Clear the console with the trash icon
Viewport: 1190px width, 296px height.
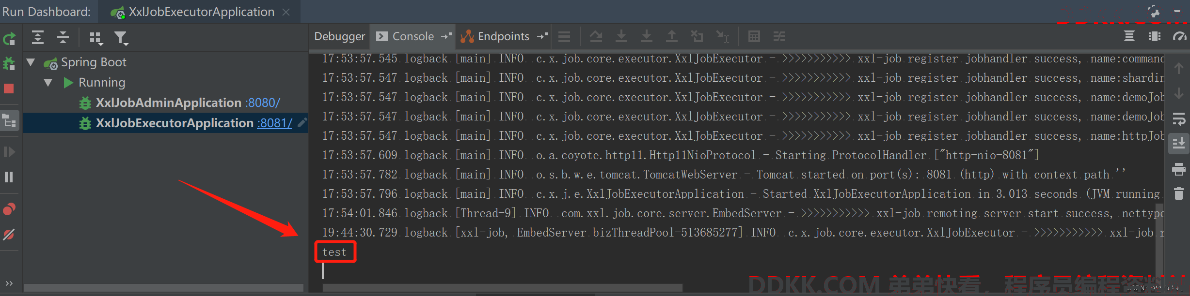click(x=1179, y=194)
